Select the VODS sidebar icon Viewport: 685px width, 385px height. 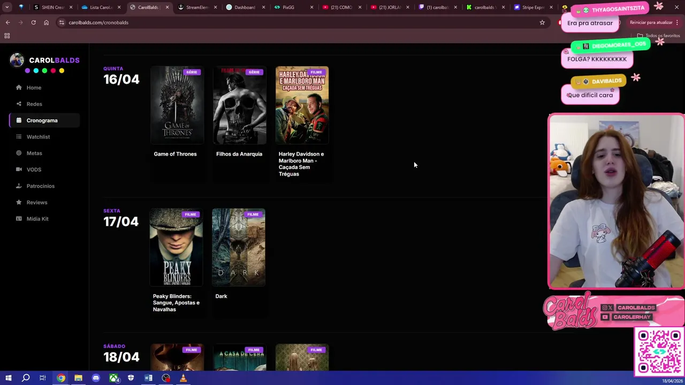[x=19, y=170]
